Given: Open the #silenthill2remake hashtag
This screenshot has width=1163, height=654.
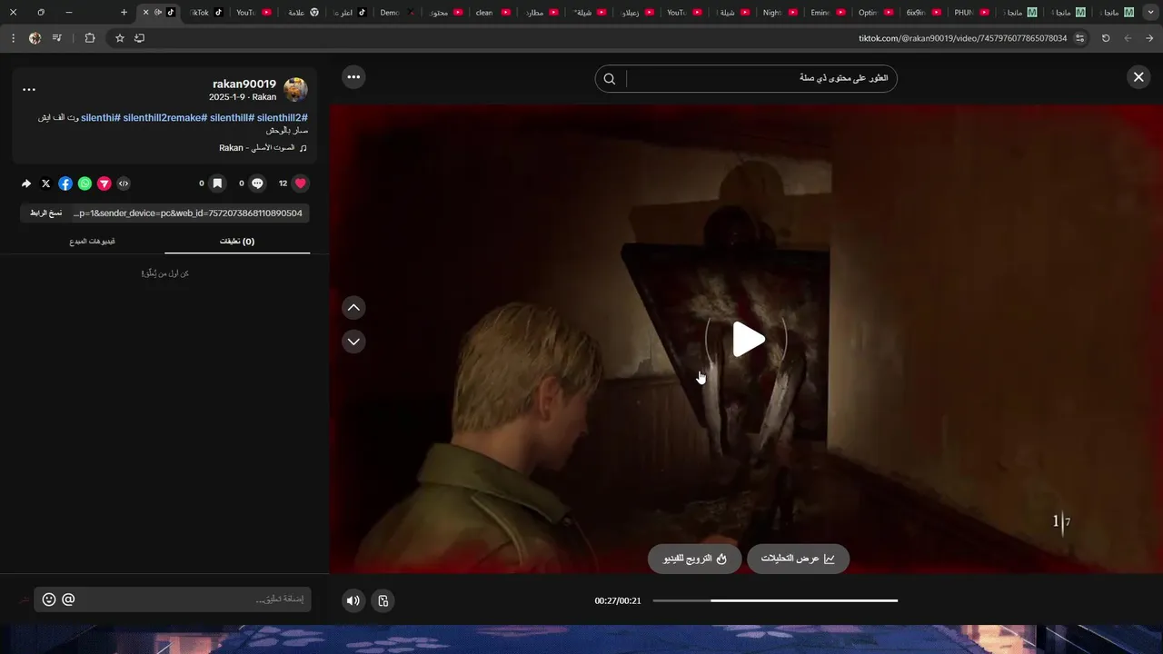Looking at the screenshot, I should (x=164, y=118).
